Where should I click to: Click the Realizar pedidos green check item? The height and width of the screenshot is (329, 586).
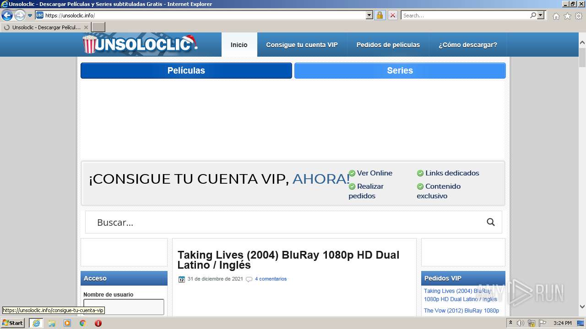tap(366, 191)
